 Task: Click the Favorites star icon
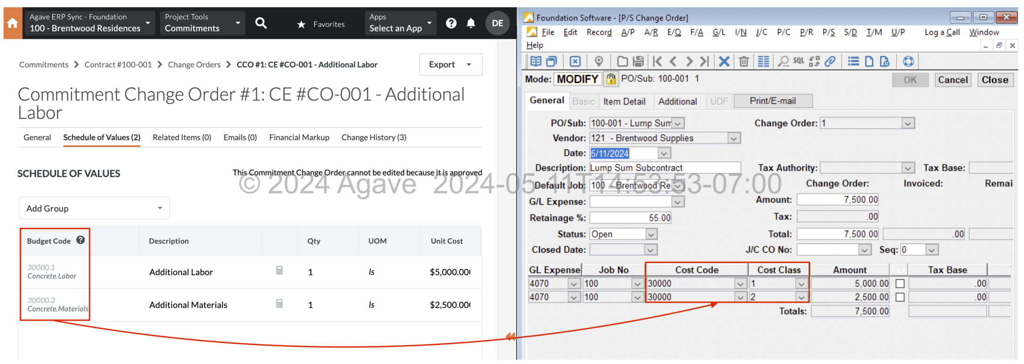tap(301, 24)
